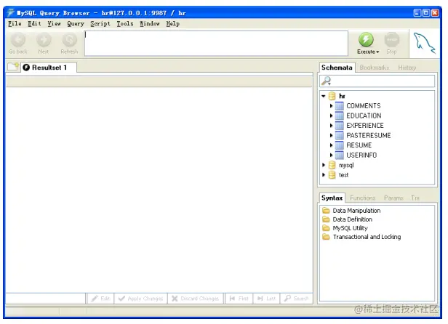Click the Go back arrow icon
The image size is (448, 324).
tap(18, 40)
